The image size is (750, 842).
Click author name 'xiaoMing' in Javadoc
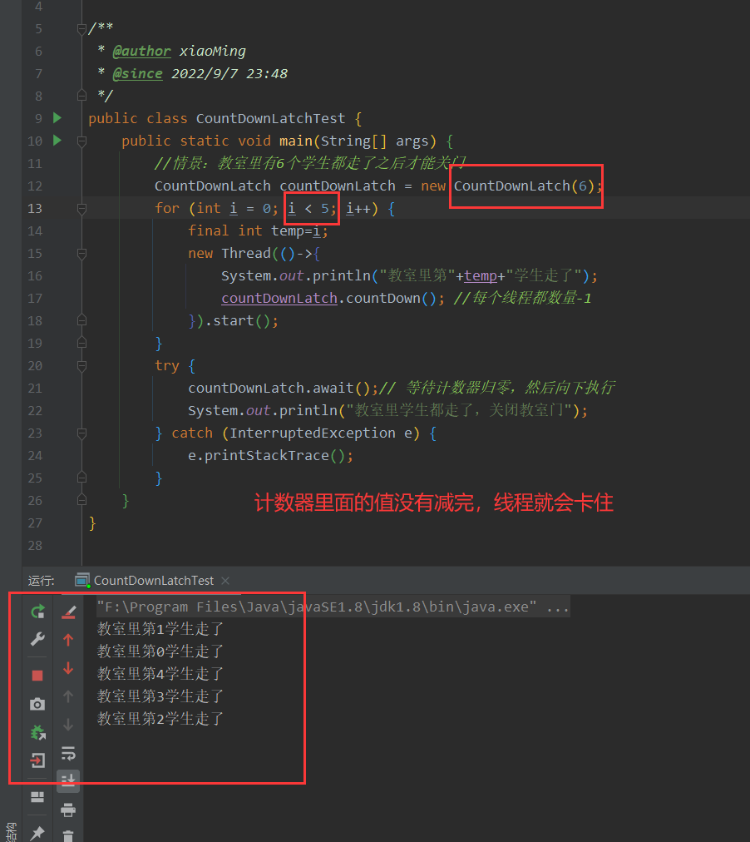[x=213, y=51]
